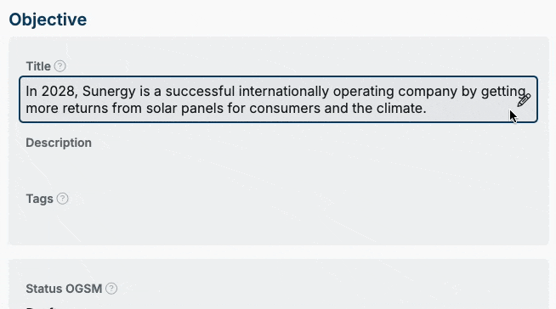Open the help icon beside Tags

tap(62, 199)
